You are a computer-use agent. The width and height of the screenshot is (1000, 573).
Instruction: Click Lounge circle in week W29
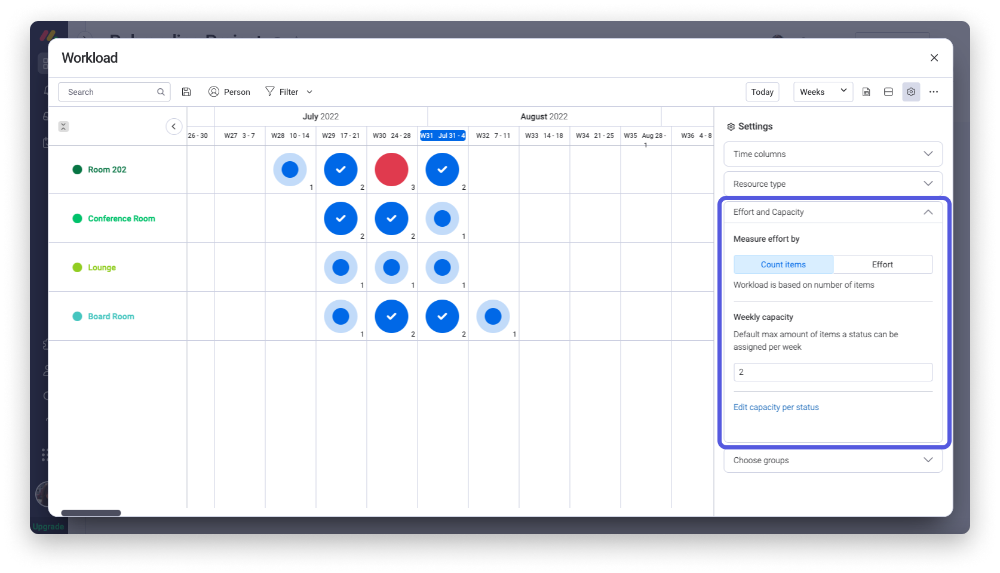pyautogui.click(x=341, y=267)
